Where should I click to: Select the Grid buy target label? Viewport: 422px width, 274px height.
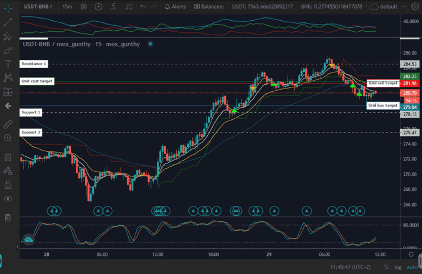(383, 105)
